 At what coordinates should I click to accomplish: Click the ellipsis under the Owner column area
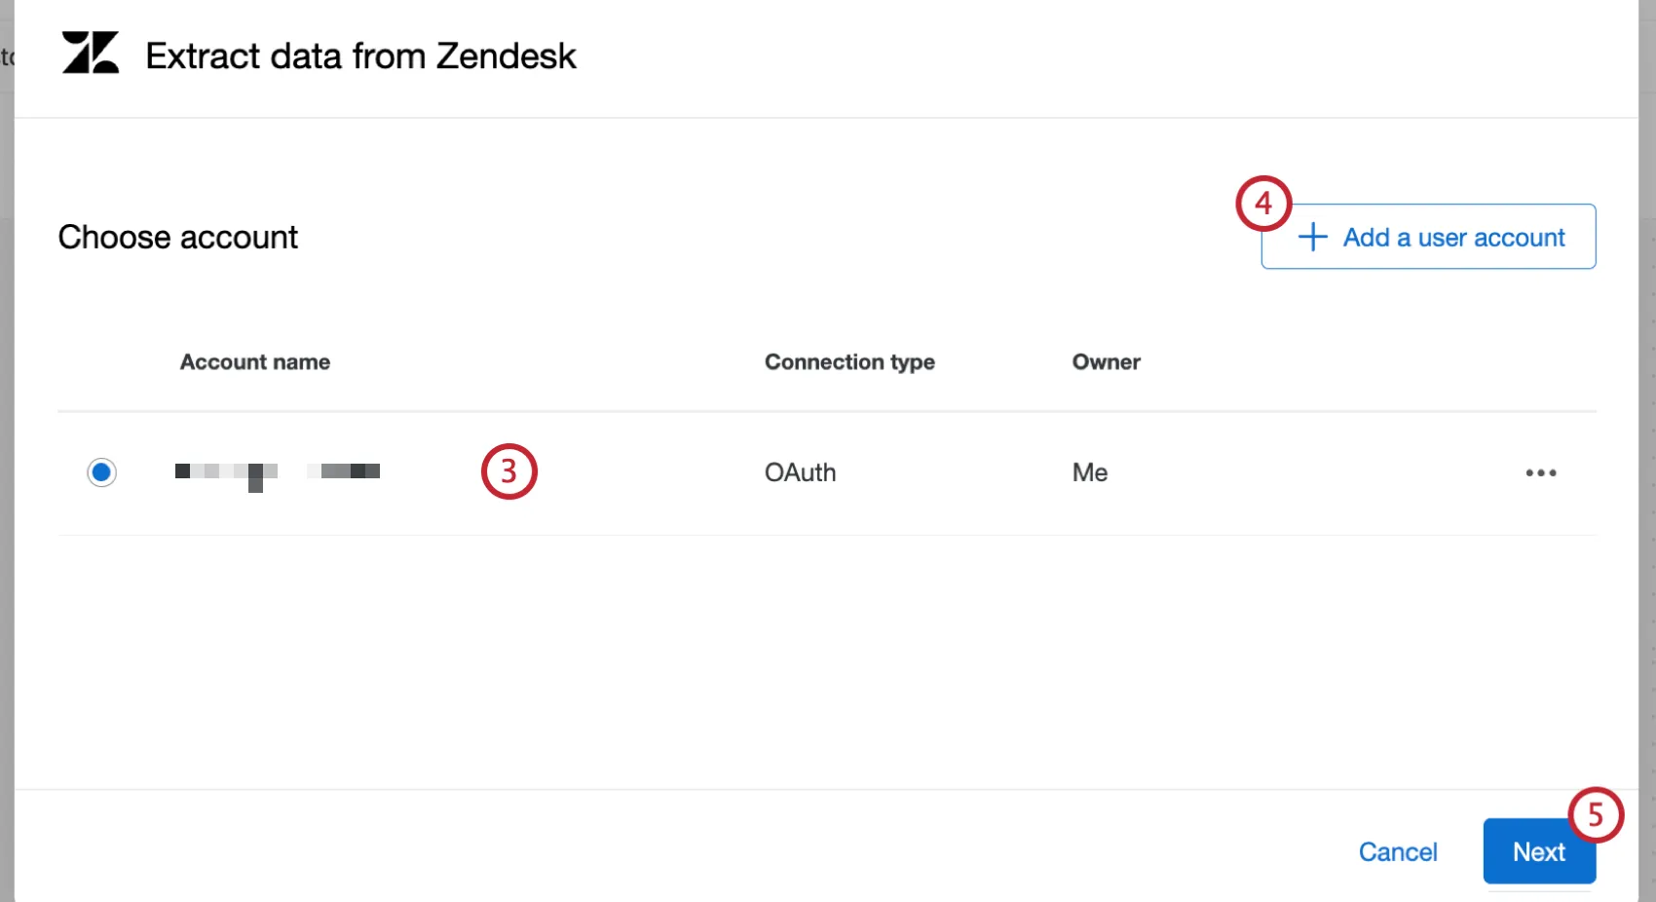coord(1540,472)
